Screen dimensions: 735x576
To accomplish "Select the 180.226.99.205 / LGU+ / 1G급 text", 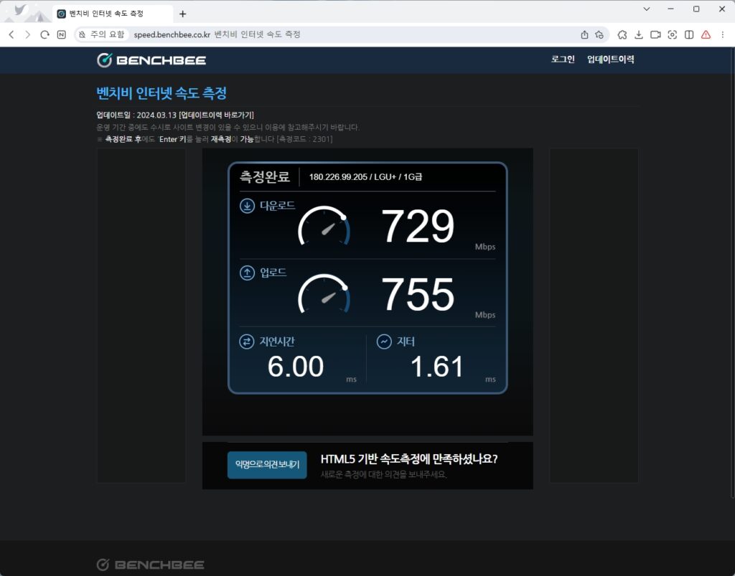I will [x=365, y=177].
